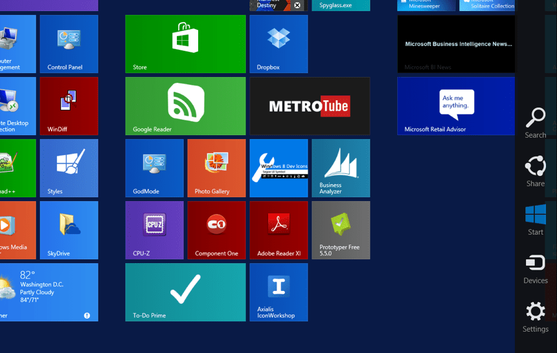
Task: Open the Devices charm
Action: (536, 269)
